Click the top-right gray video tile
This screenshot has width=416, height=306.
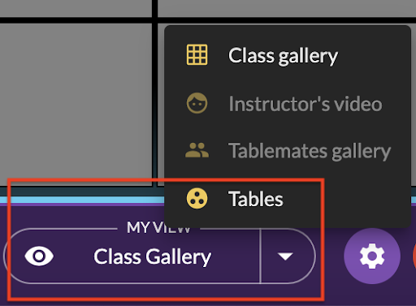tap(287, 8)
